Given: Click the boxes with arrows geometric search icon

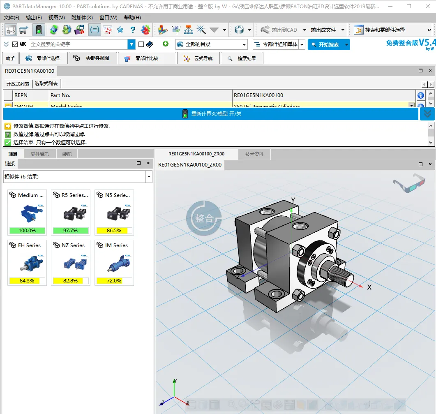Looking at the screenshot, I should (x=176, y=30).
